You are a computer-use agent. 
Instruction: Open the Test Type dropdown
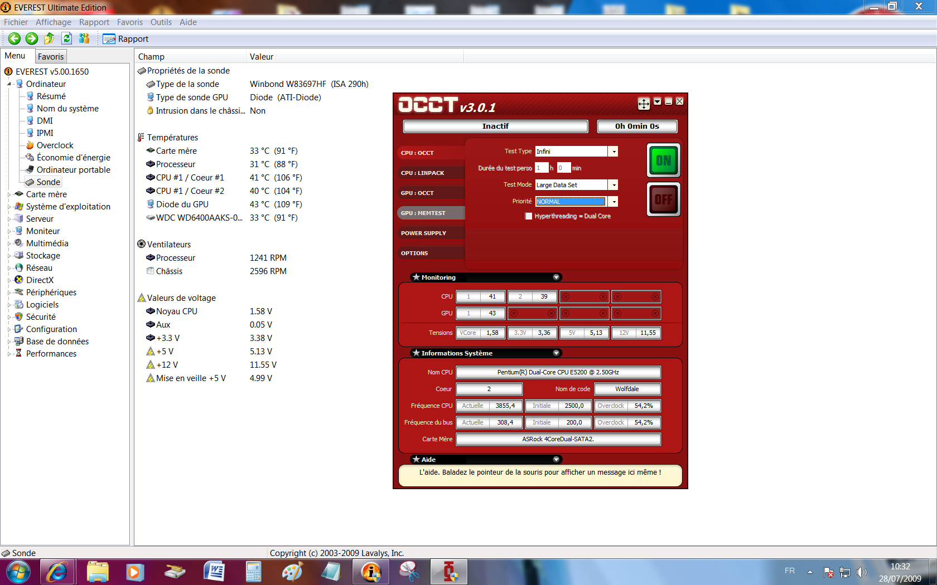tap(614, 152)
